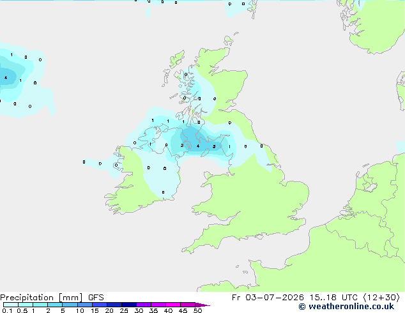Click the '(12+30)' forecast run label
405x313 pixels.
[x=381, y=298]
